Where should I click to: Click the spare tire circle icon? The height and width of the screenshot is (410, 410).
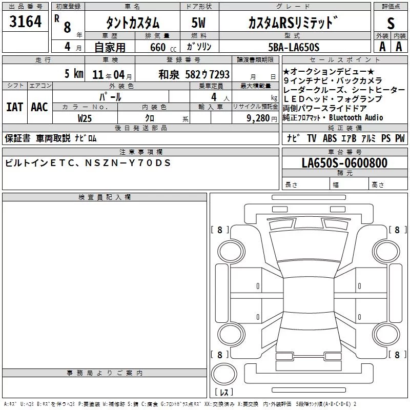click(x=224, y=374)
